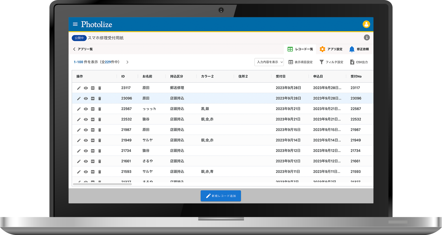The width and height of the screenshot is (442, 235).
Task: Delete record 21949 with trash icon
Action: pyautogui.click(x=100, y=140)
